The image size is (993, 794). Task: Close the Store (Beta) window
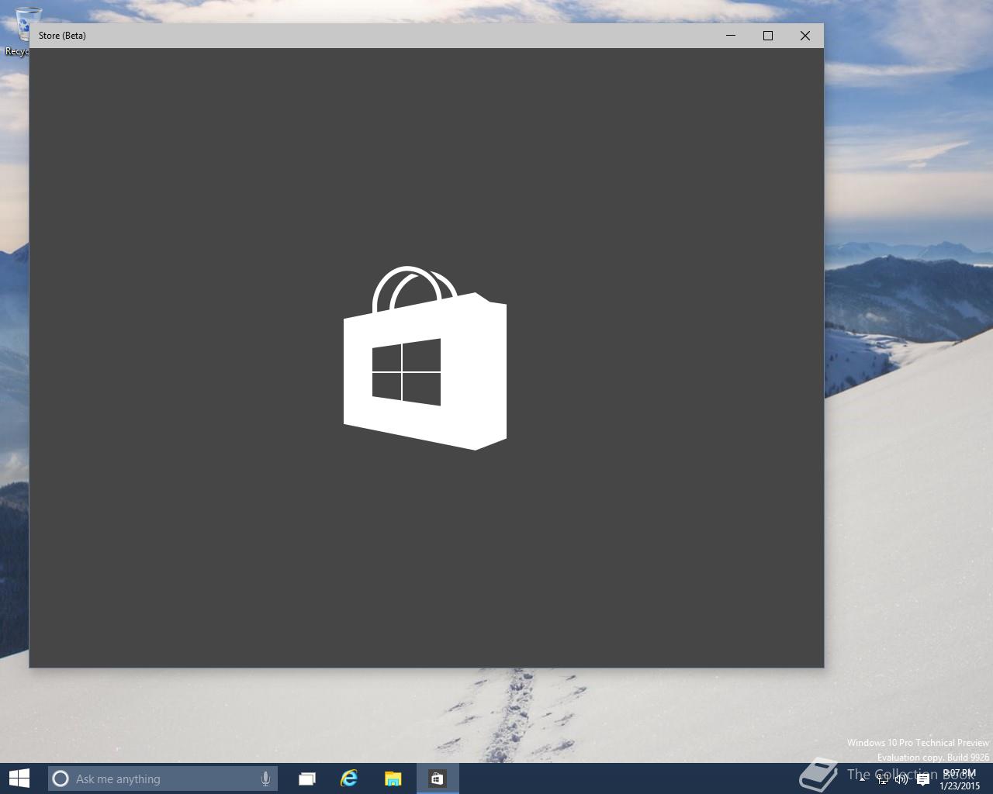(805, 36)
